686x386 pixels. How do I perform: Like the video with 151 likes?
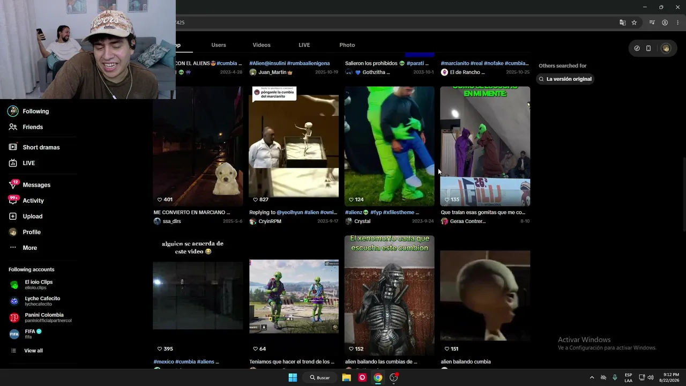(446, 348)
